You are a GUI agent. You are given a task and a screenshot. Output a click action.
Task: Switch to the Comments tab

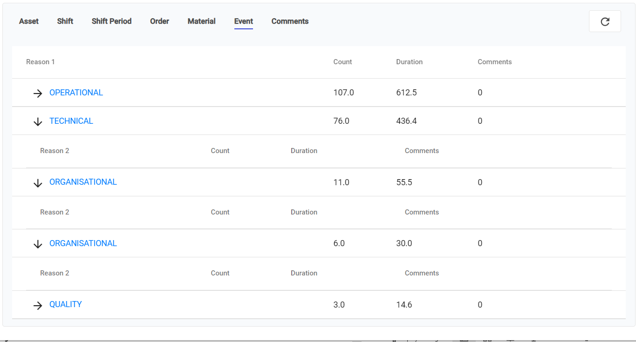[290, 21]
